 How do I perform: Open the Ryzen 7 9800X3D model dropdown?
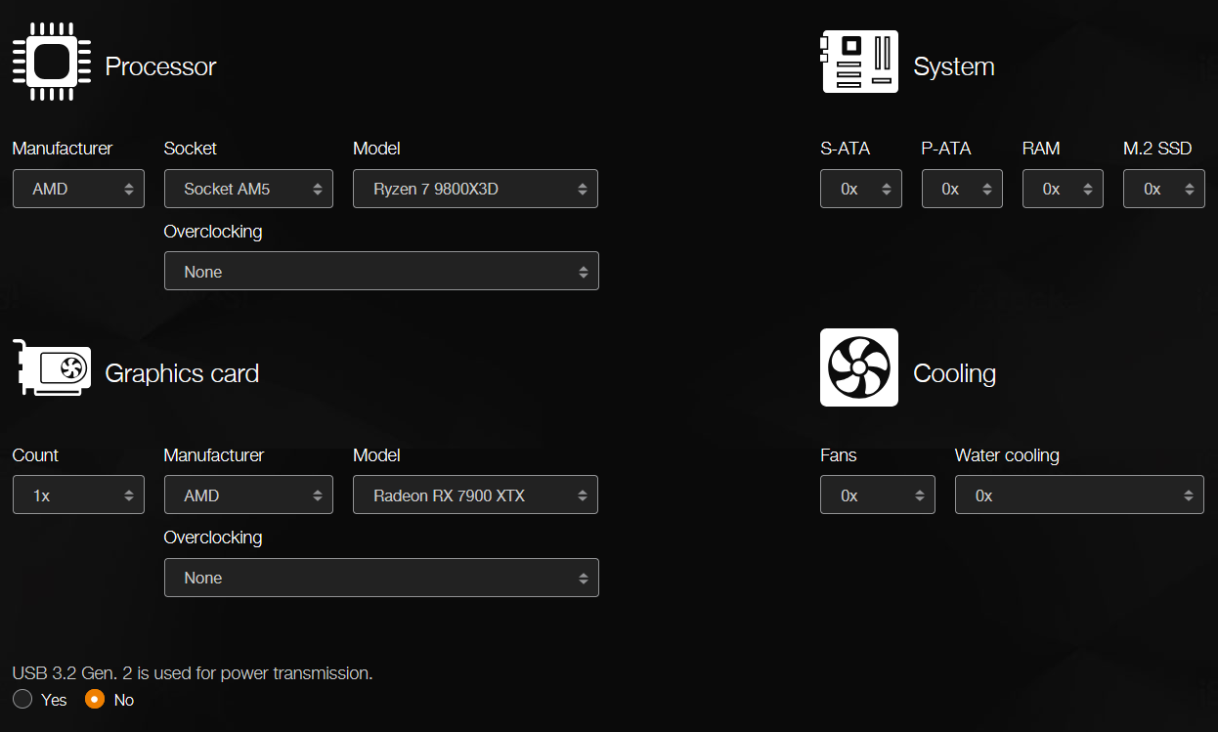pyautogui.click(x=475, y=189)
